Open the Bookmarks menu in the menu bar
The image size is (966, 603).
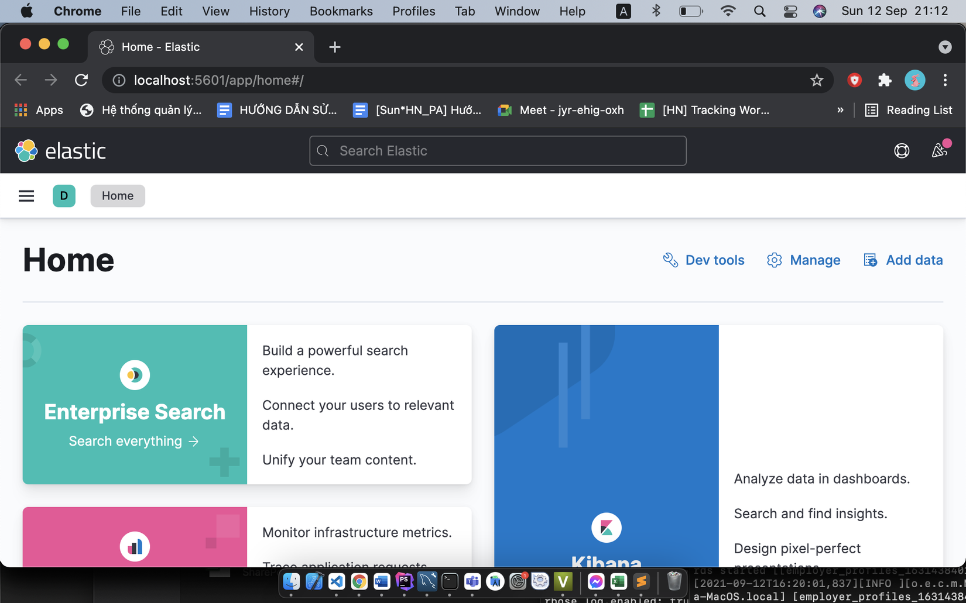(x=341, y=11)
